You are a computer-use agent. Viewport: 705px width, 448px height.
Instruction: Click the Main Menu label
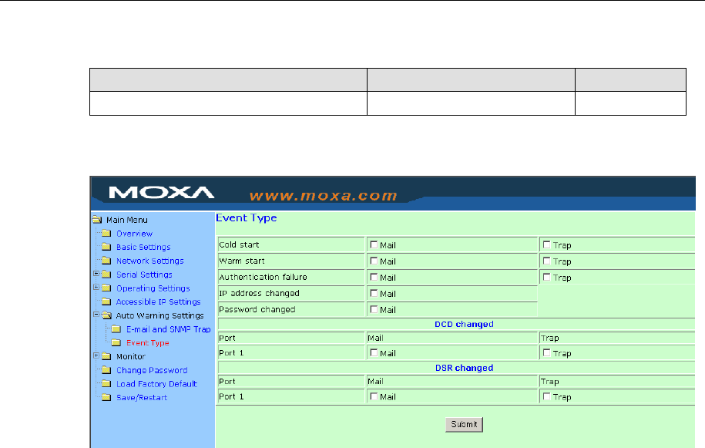(x=127, y=220)
